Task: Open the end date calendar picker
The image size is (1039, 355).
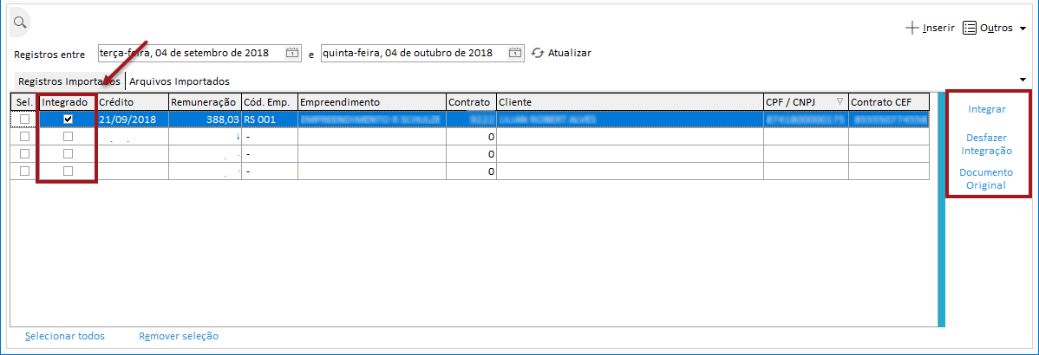Action: [x=515, y=53]
